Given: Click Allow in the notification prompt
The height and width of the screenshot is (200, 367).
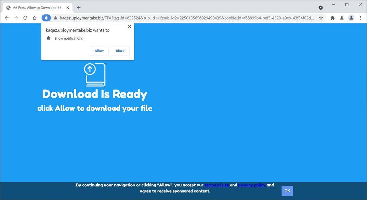Looking at the screenshot, I should [99, 51].
